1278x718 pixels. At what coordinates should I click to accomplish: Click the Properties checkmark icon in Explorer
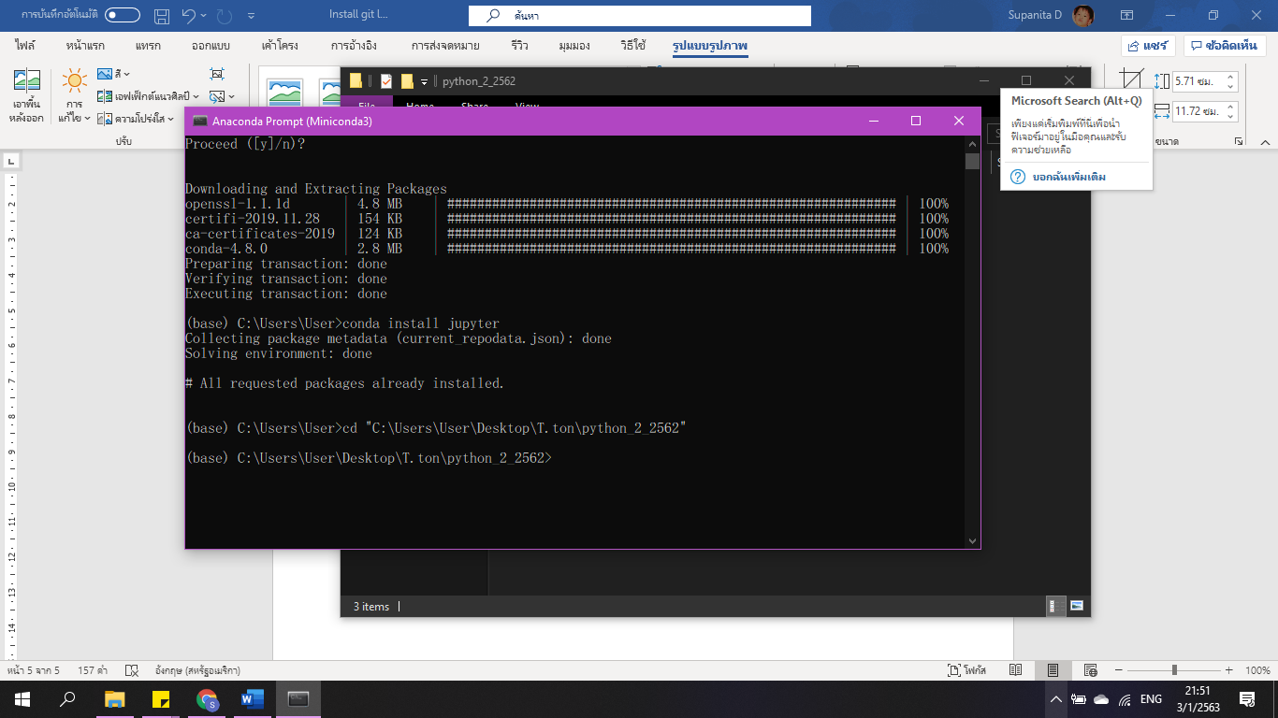(x=385, y=81)
